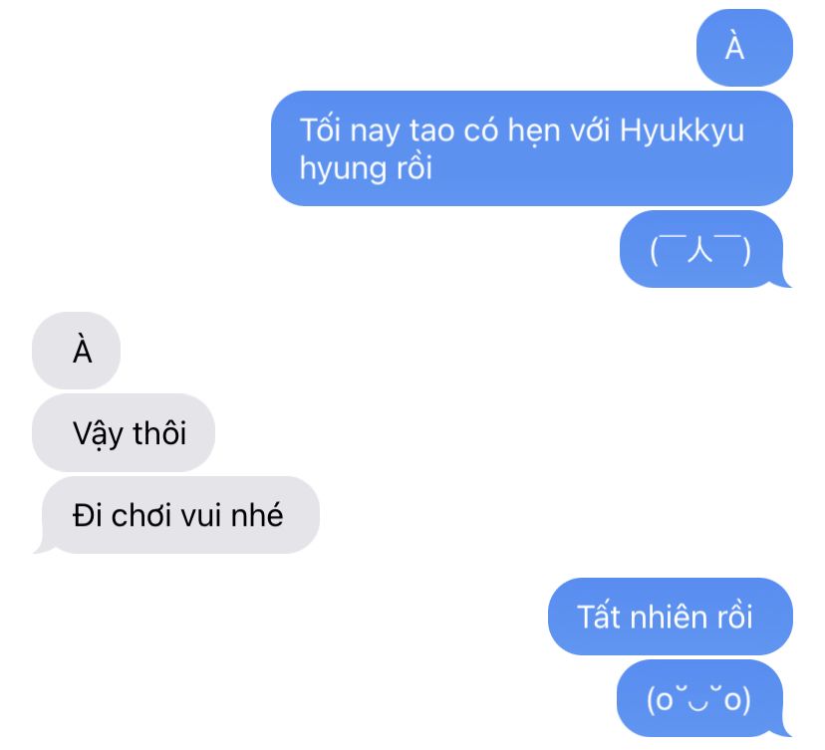Image resolution: width=825 pixels, height=750 pixels.
Task: Tap the (￣人￣) kaomoji bubble
Action: [x=704, y=249]
